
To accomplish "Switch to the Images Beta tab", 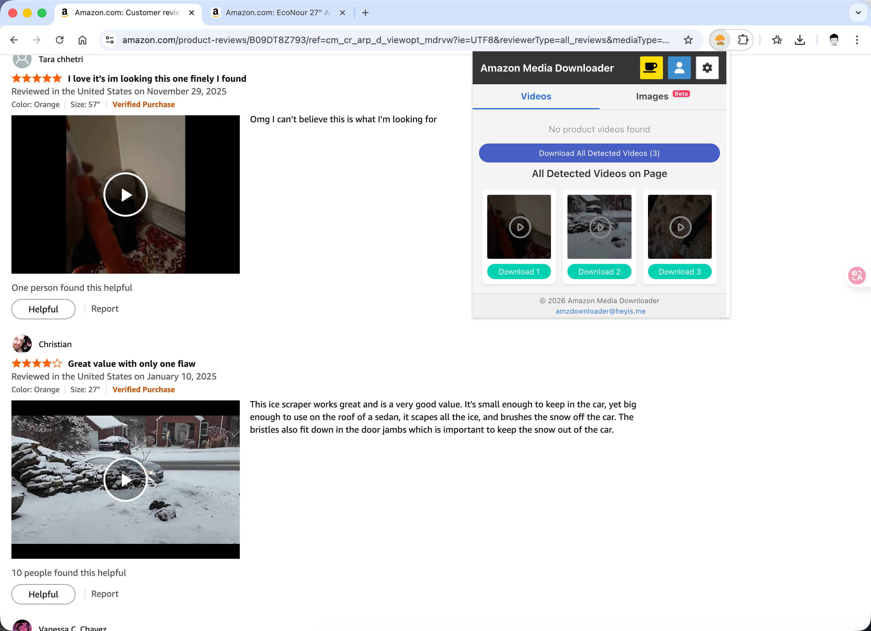I will 652,96.
